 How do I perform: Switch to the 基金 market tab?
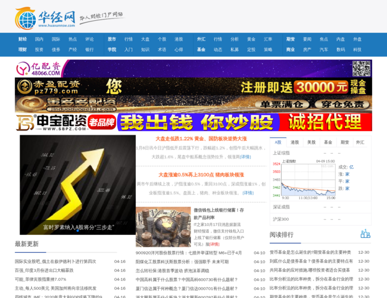point(328,142)
